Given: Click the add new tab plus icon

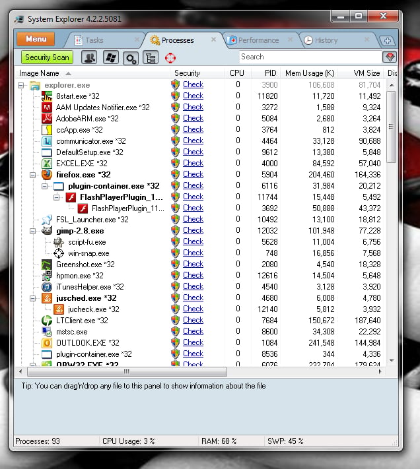Looking at the screenshot, I should click(x=388, y=41).
